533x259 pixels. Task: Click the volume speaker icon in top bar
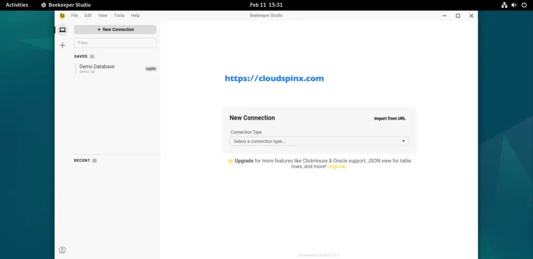(514, 5)
